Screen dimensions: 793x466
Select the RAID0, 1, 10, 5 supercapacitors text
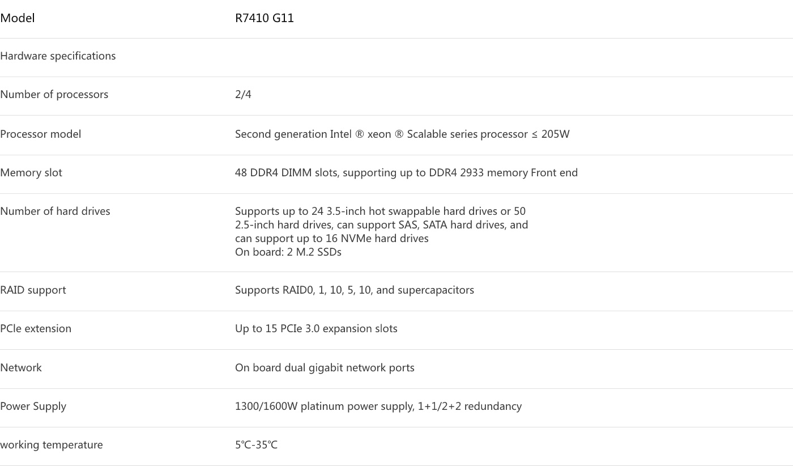(355, 290)
